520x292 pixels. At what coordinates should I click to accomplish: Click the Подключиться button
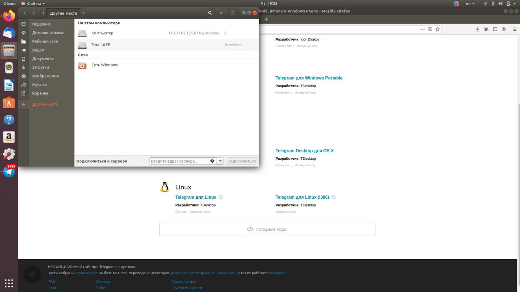[x=241, y=161]
